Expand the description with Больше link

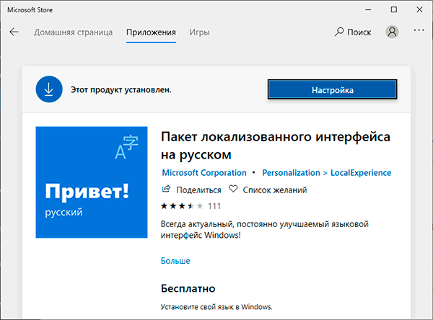175,261
